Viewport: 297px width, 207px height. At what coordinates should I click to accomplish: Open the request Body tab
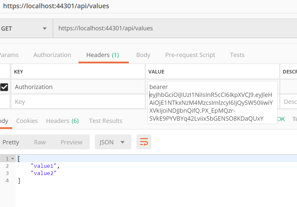coord(143,55)
